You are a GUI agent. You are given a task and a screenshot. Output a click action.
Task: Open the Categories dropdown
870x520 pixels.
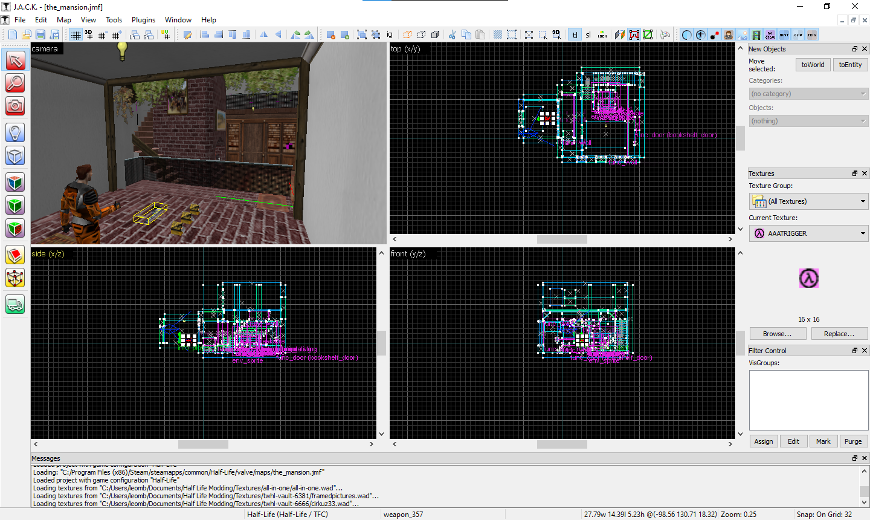pyautogui.click(x=808, y=94)
